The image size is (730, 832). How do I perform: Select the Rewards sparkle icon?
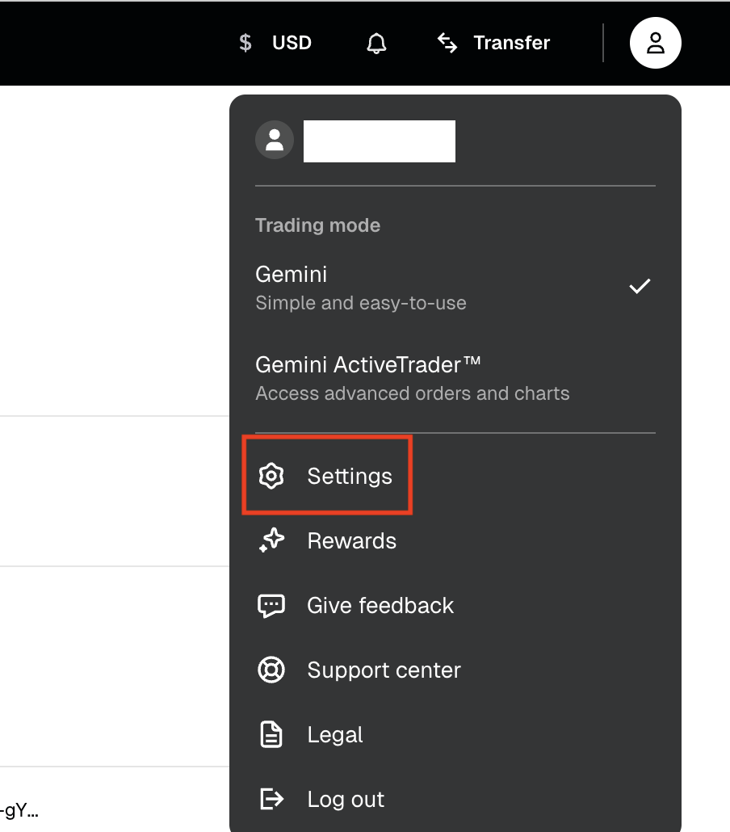pos(271,540)
